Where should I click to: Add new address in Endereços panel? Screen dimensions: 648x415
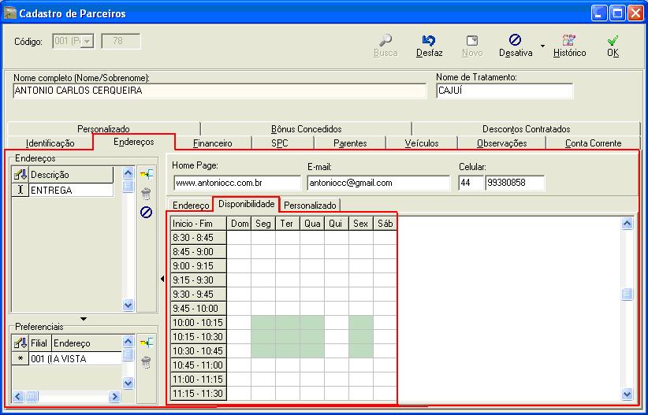click(146, 175)
